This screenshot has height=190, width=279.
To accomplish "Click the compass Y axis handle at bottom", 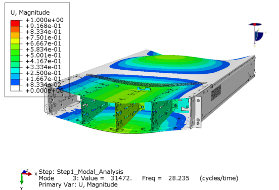I will click(x=255, y=43).
